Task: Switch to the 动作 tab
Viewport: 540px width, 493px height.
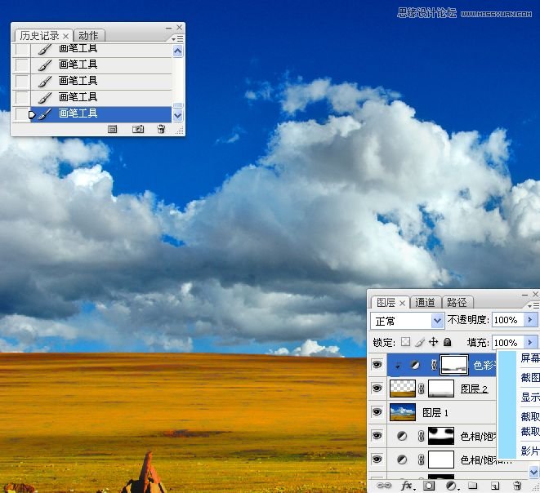Action: coord(88,35)
